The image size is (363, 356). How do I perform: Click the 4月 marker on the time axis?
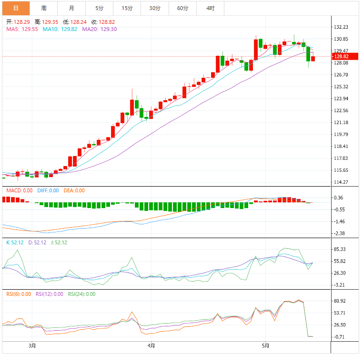pos(151,346)
